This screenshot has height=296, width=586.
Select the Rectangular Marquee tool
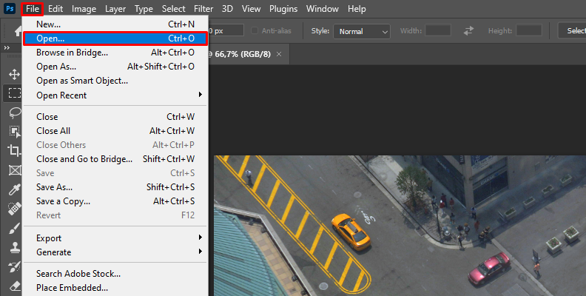pyautogui.click(x=15, y=93)
